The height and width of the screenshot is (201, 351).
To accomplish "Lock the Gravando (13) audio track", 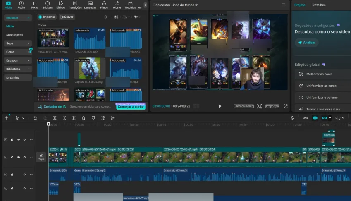I will point(12,175).
